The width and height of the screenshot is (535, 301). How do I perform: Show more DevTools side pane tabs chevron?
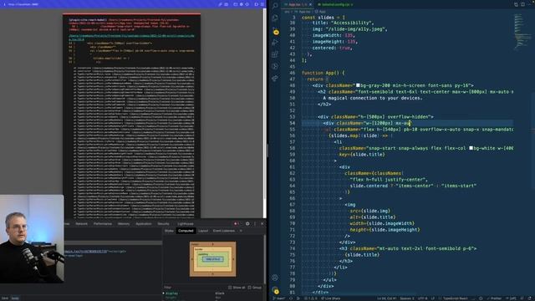pyautogui.click(x=241, y=231)
